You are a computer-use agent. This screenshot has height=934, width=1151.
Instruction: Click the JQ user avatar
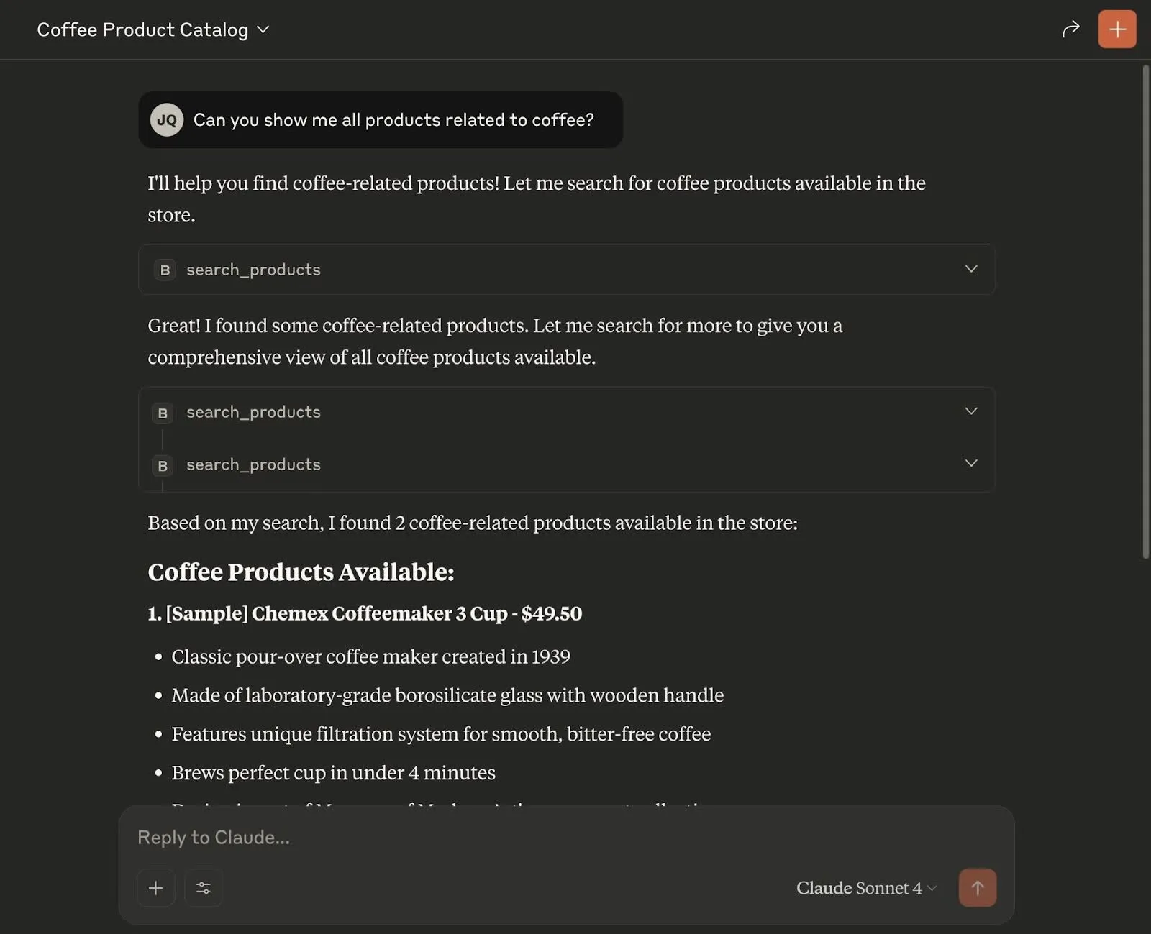(167, 120)
